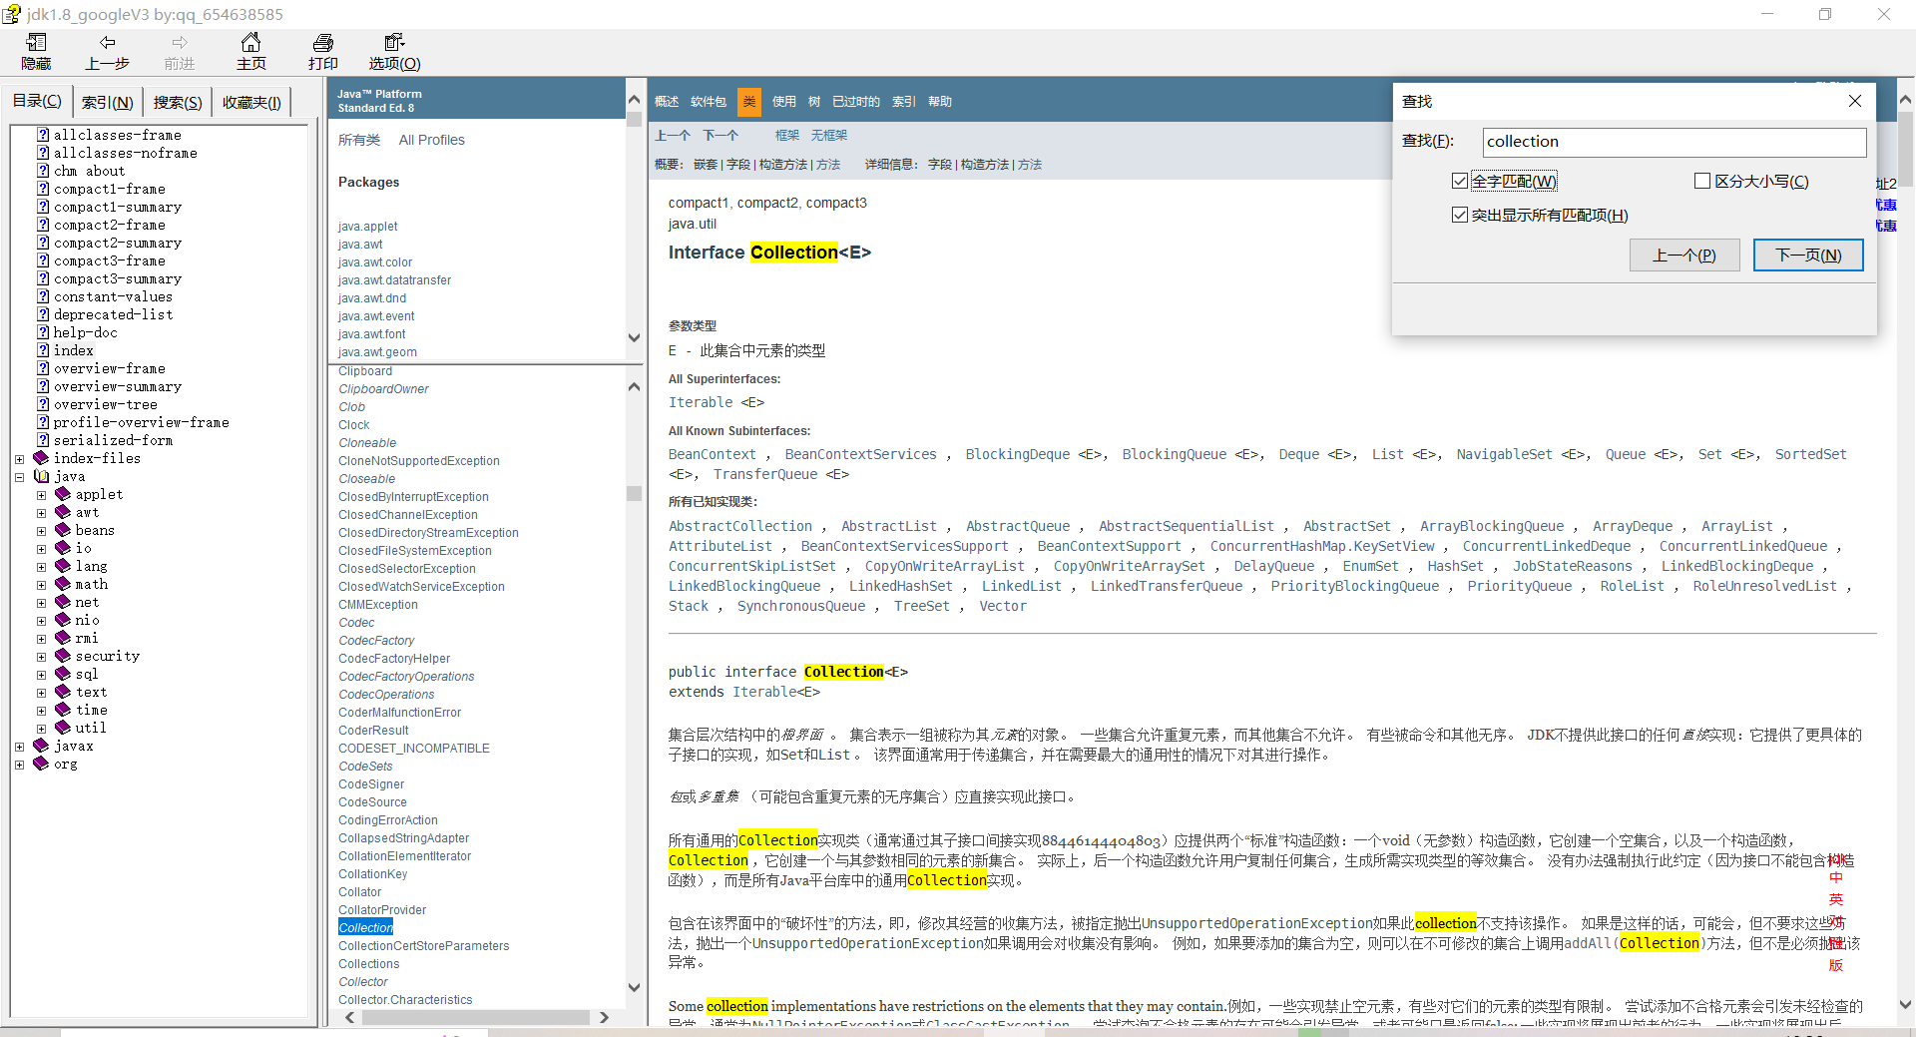Open the allclasses-frame help topic icon

(x=43, y=135)
